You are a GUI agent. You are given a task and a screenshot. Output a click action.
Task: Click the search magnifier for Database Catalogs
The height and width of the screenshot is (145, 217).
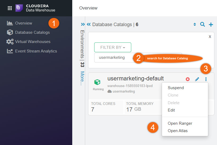click(x=202, y=25)
